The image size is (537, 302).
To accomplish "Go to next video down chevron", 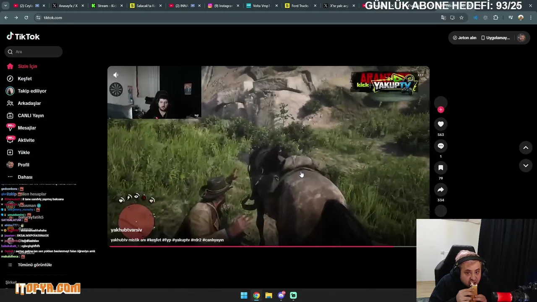I will (526, 166).
